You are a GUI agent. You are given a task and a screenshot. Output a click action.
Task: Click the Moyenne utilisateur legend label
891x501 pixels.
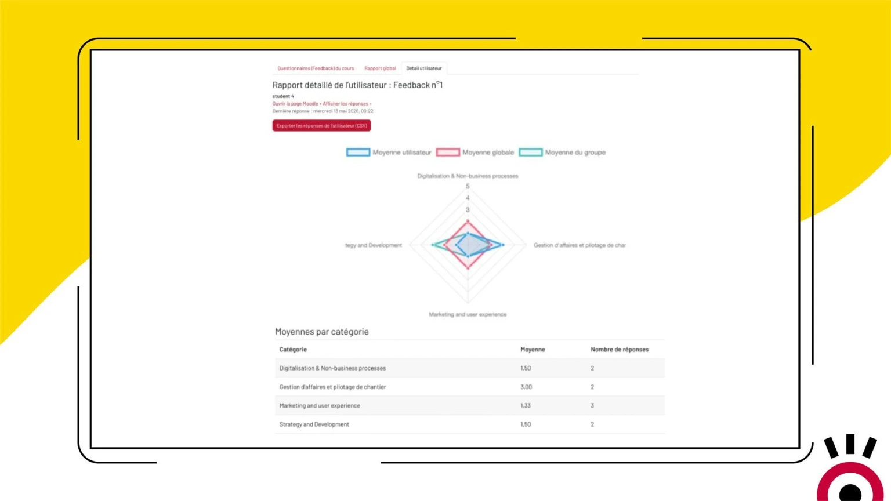point(402,153)
